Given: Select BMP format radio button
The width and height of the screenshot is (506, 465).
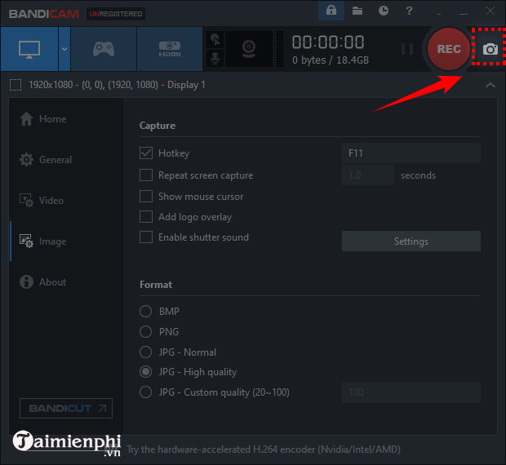Looking at the screenshot, I should 145,312.
